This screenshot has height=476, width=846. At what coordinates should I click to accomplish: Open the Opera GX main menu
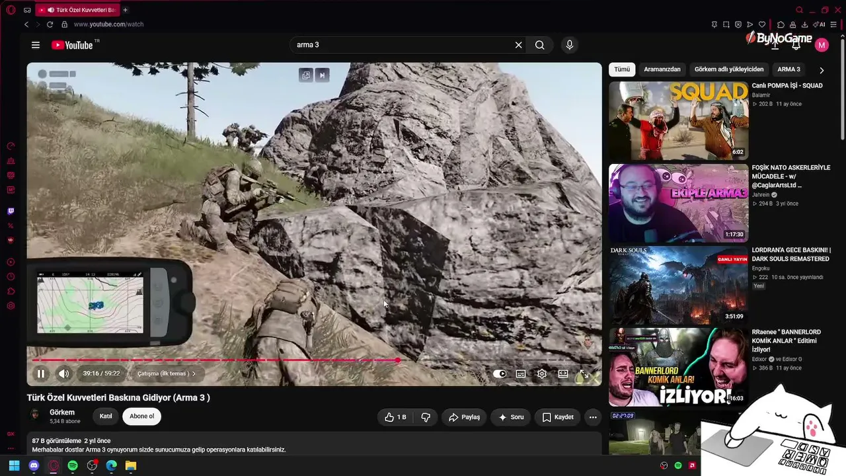pyautogui.click(x=11, y=10)
